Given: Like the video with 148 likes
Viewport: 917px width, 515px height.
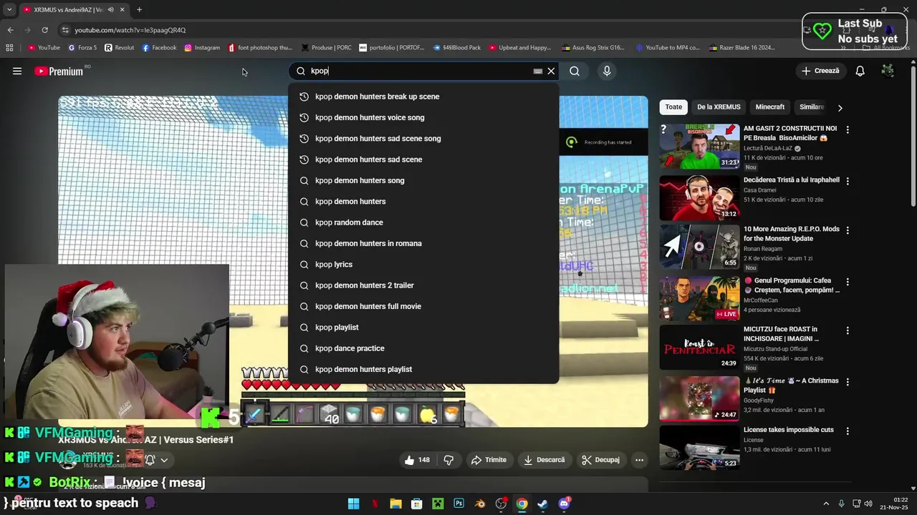Looking at the screenshot, I should 417,460.
